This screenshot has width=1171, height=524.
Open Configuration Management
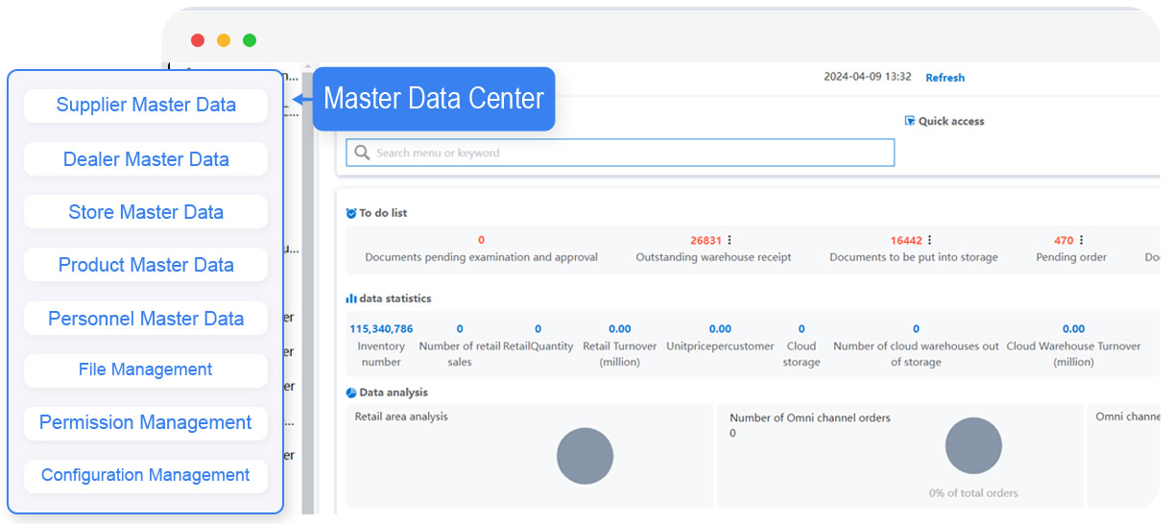point(146,475)
